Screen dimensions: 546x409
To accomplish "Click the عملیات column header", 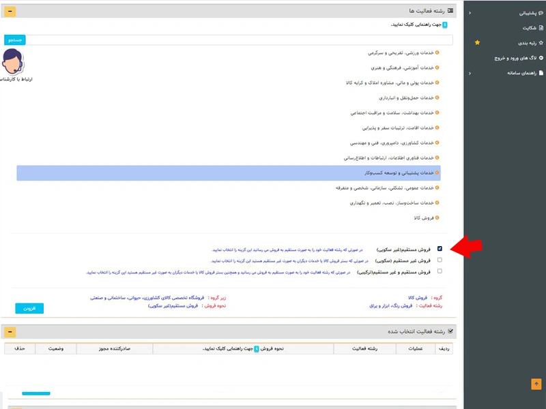I will [x=416, y=348].
